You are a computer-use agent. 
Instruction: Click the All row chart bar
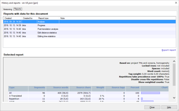[150, 93]
